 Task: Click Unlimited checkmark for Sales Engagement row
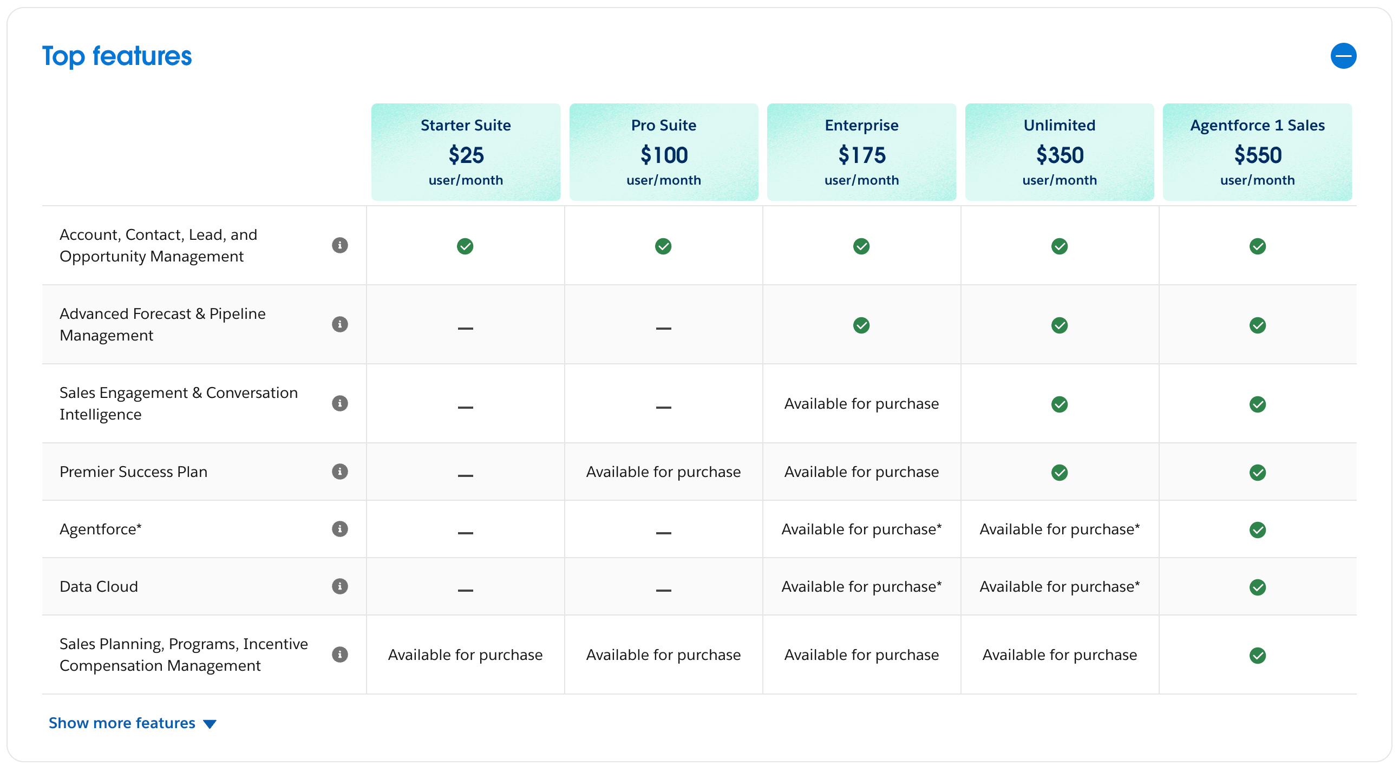point(1060,404)
